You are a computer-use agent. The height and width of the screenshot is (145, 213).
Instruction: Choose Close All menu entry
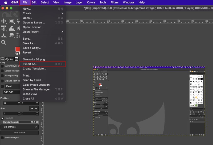click(43, 99)
